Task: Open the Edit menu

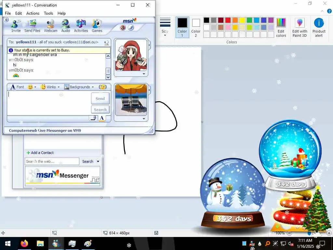Action: (19, 13)
